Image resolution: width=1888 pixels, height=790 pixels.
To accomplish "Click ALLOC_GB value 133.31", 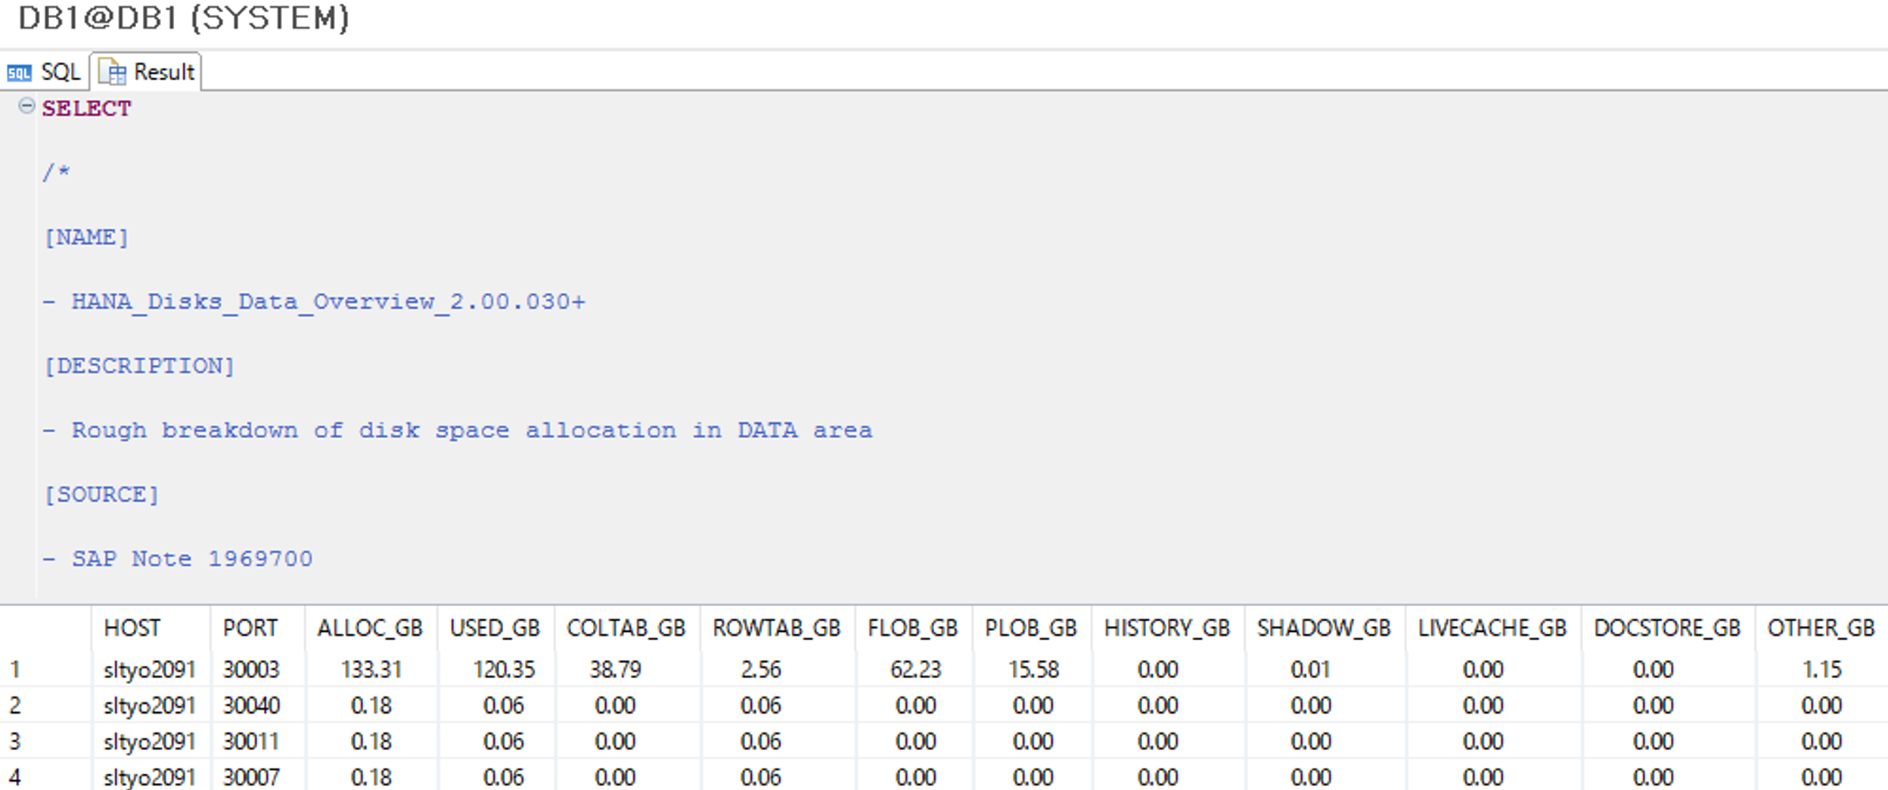I will pyautogui.click(x=371, y=670).
